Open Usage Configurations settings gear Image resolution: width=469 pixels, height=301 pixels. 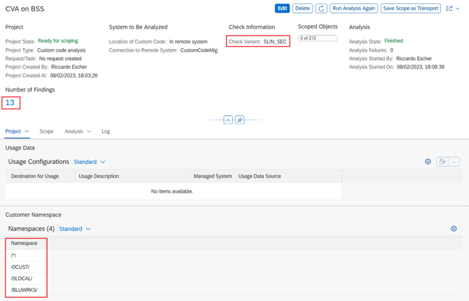[x=428, y=161]
